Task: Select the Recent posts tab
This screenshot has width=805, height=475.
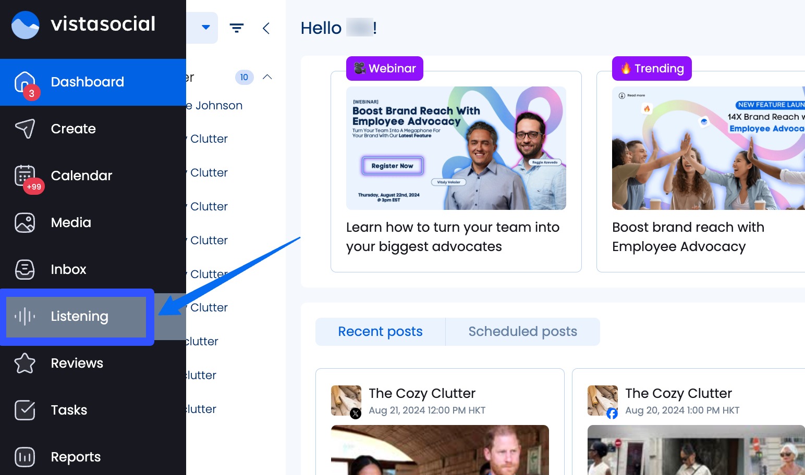Action: coord(380,331)
